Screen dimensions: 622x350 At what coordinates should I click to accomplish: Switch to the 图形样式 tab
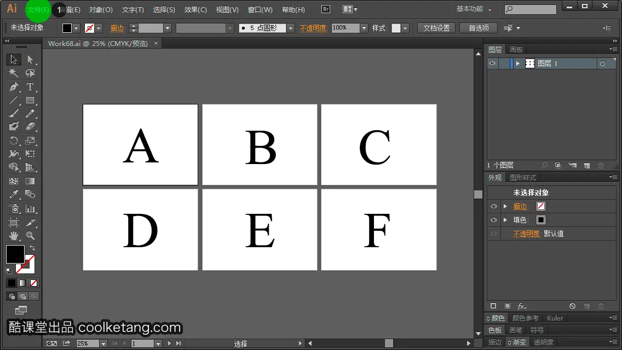tap(523, 178)
